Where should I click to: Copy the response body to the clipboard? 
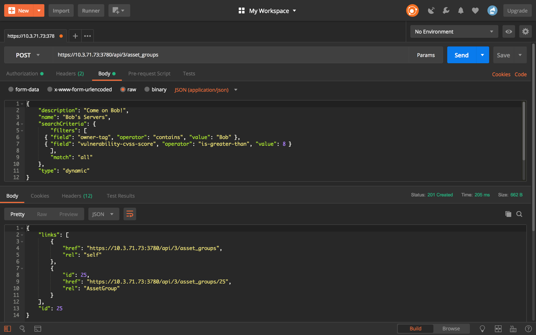tap(508, 214)
